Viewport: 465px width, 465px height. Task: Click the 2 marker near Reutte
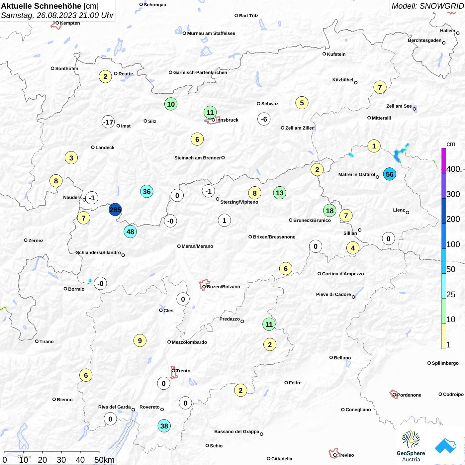click(105, 77)
